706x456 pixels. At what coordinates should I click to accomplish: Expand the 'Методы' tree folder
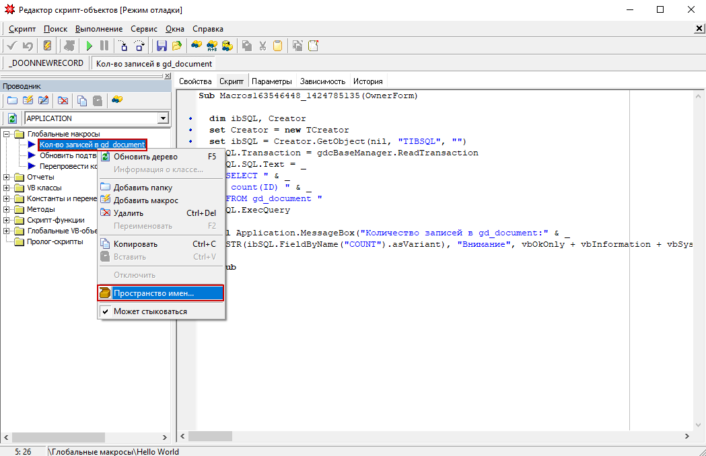tap(7, 209)
